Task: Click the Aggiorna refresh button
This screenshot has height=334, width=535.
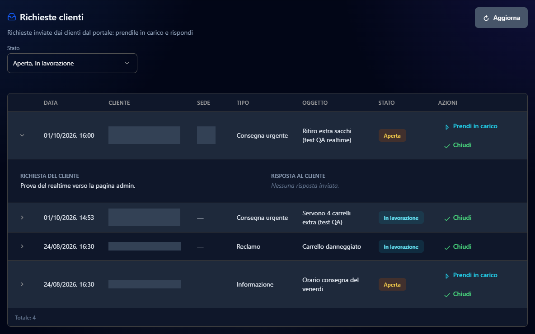Action: pos(501,18)
